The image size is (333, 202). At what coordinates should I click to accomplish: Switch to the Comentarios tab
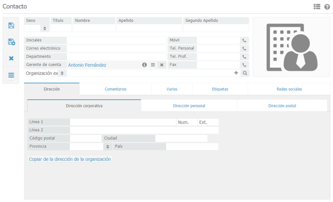(116, 89)
